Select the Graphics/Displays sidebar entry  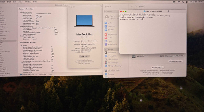click(x=5, y=32)
